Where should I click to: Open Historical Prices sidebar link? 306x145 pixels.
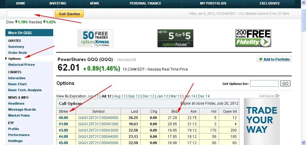click(x=22, y=65)
